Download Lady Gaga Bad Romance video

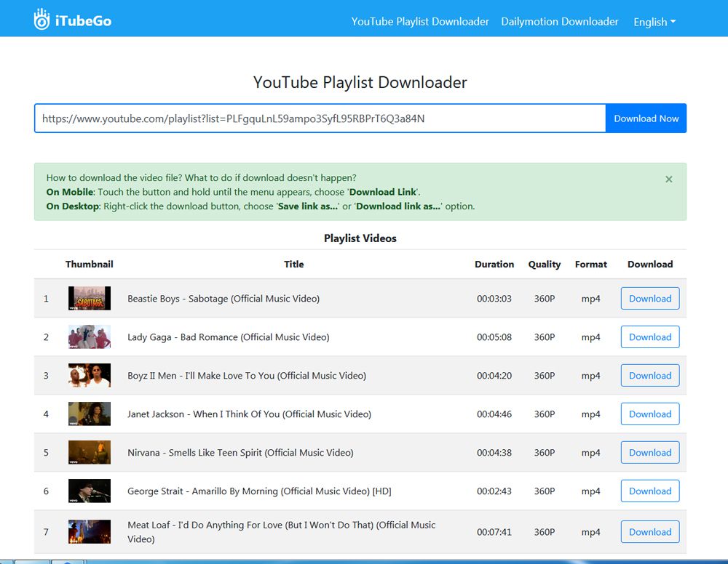(x=650, y=337)
